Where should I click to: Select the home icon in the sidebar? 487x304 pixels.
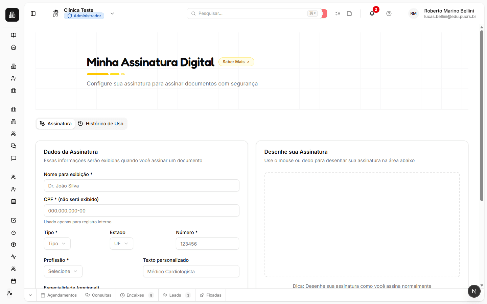13,47
